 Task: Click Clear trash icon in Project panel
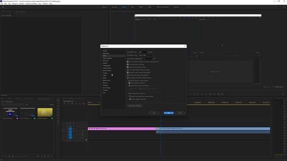(x=52, y=157)
